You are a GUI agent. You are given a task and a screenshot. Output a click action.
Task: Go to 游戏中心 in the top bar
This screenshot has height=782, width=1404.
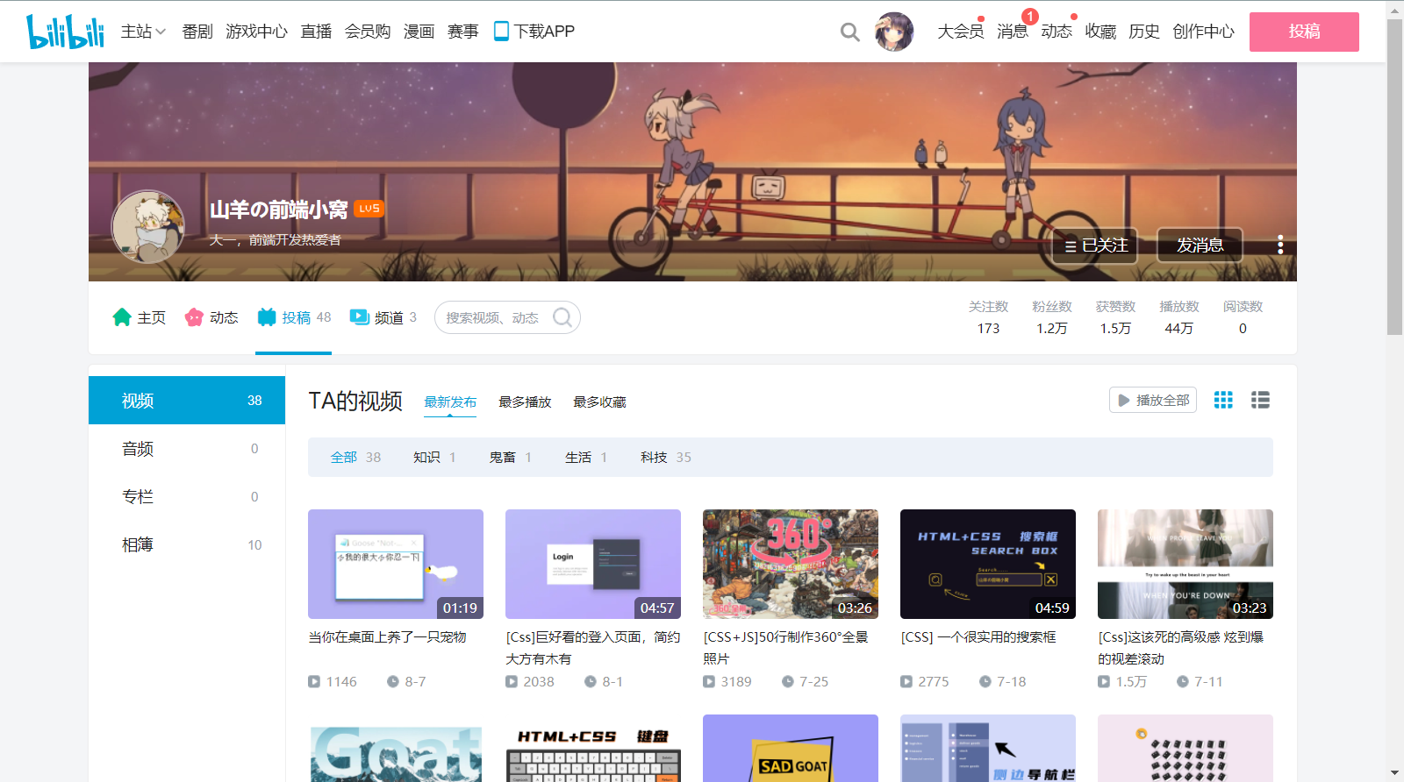pyautogui.click(x=256, y=32)
